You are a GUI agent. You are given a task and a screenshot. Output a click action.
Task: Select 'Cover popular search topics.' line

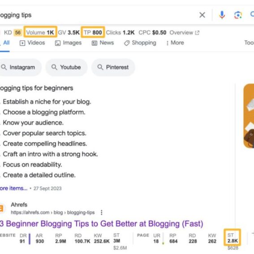(x=44, y=133)
